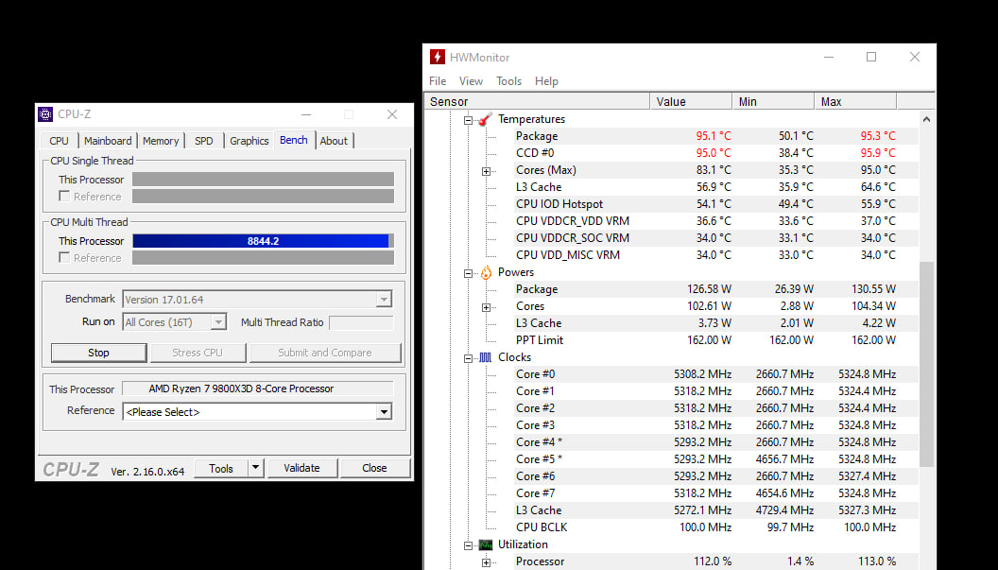
Task: Click the Tools button in CPU-Z
Action: coord(221,468)
